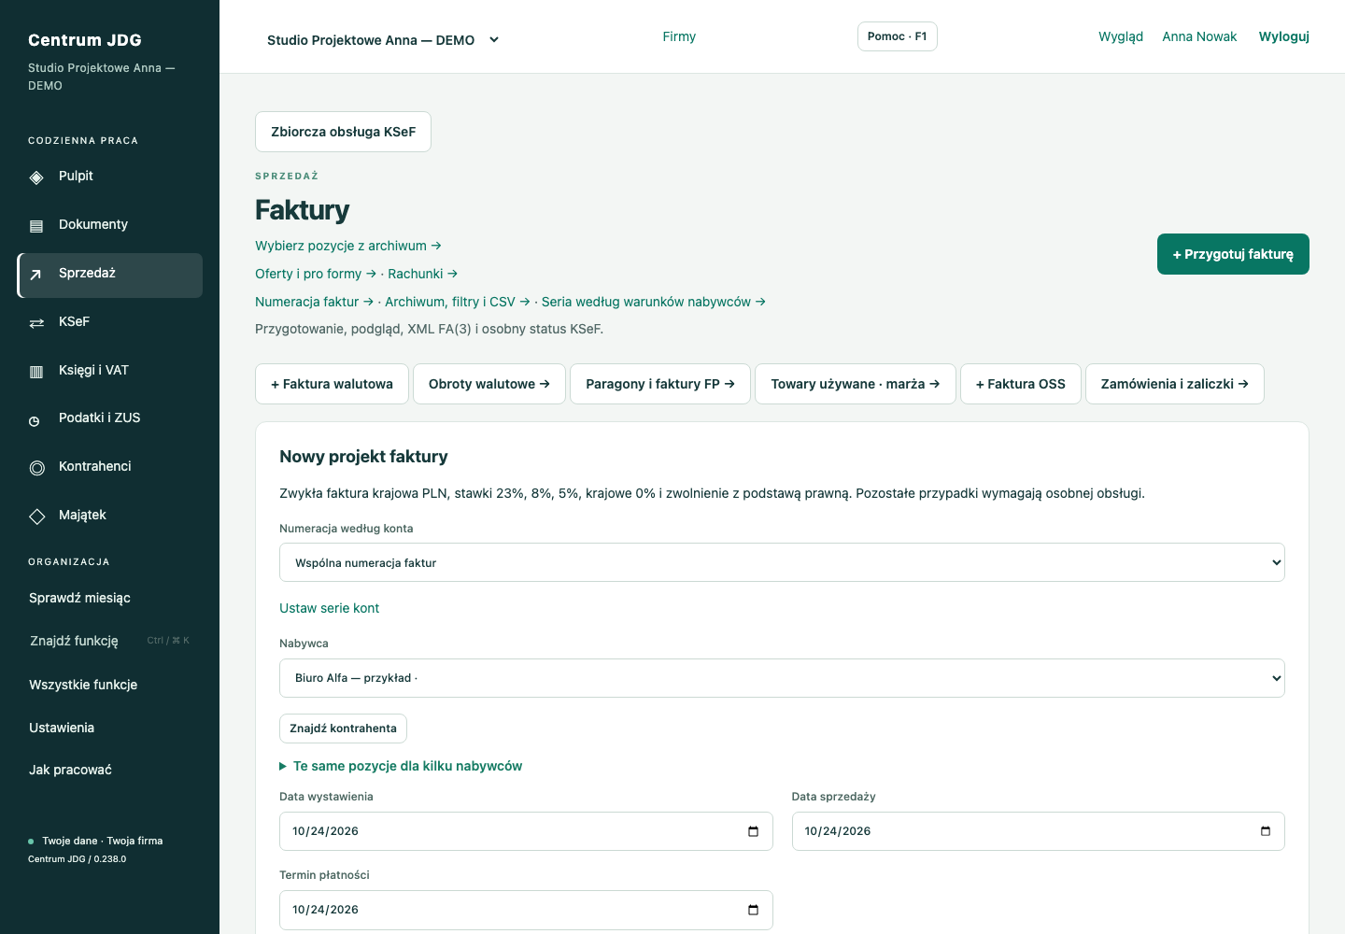Open Pulpit in the sidebar
This screenshot has height=934, width=1345.
click(x=110, y=177)
